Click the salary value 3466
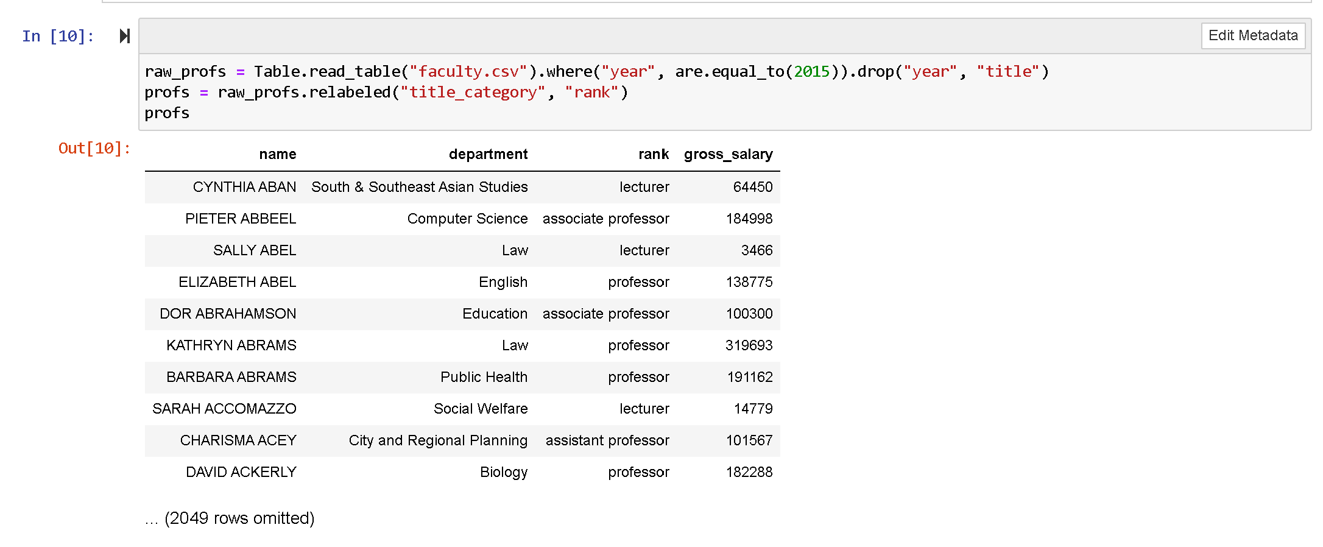 pyautogui.click(x=757, y=250)
